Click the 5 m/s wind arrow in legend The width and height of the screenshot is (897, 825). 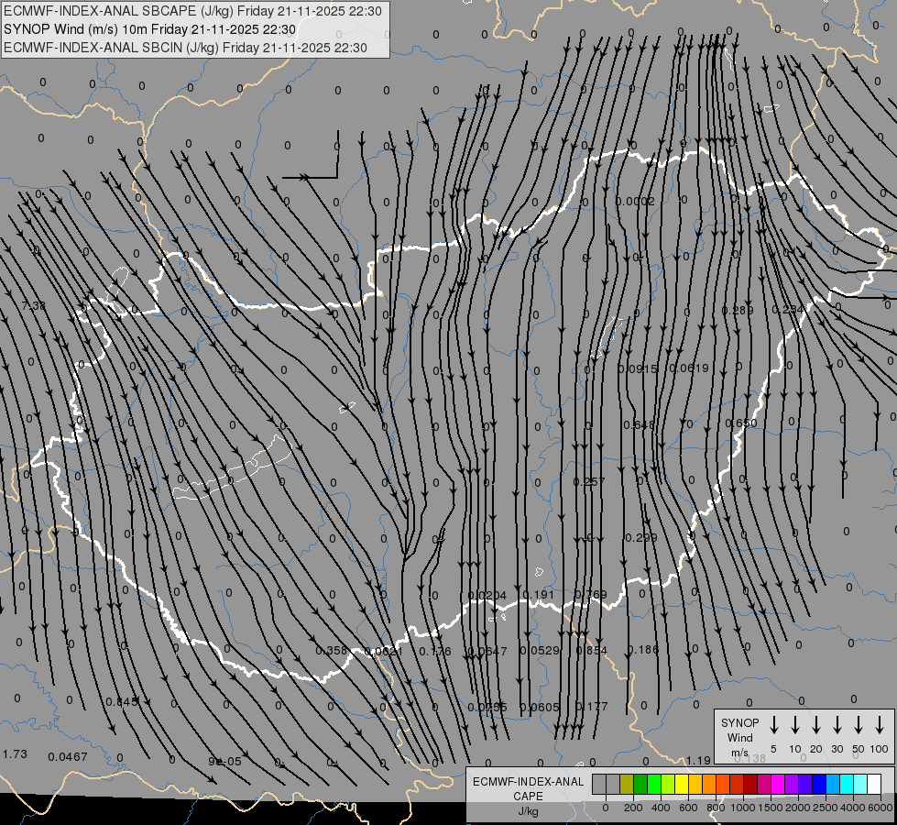(x=774, y=725)
